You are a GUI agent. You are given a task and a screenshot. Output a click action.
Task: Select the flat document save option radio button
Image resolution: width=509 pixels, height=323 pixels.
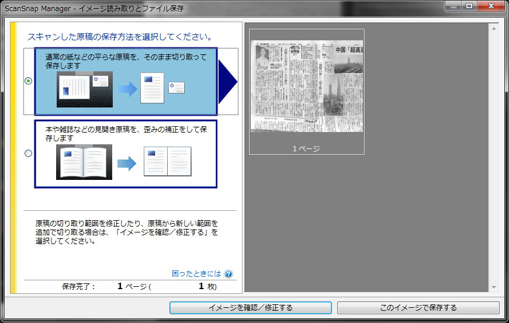pyautogui.click(x=29, y=81)
